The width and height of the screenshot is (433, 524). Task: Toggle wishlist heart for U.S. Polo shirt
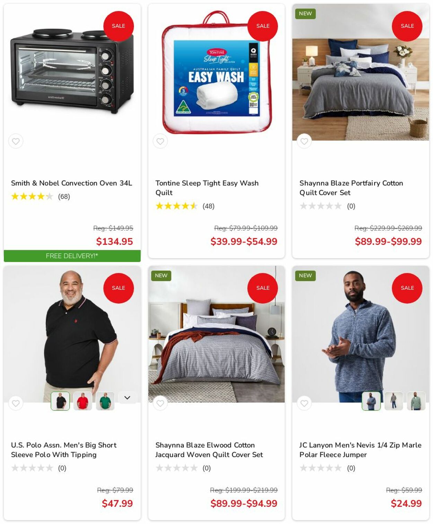[16, 403]
